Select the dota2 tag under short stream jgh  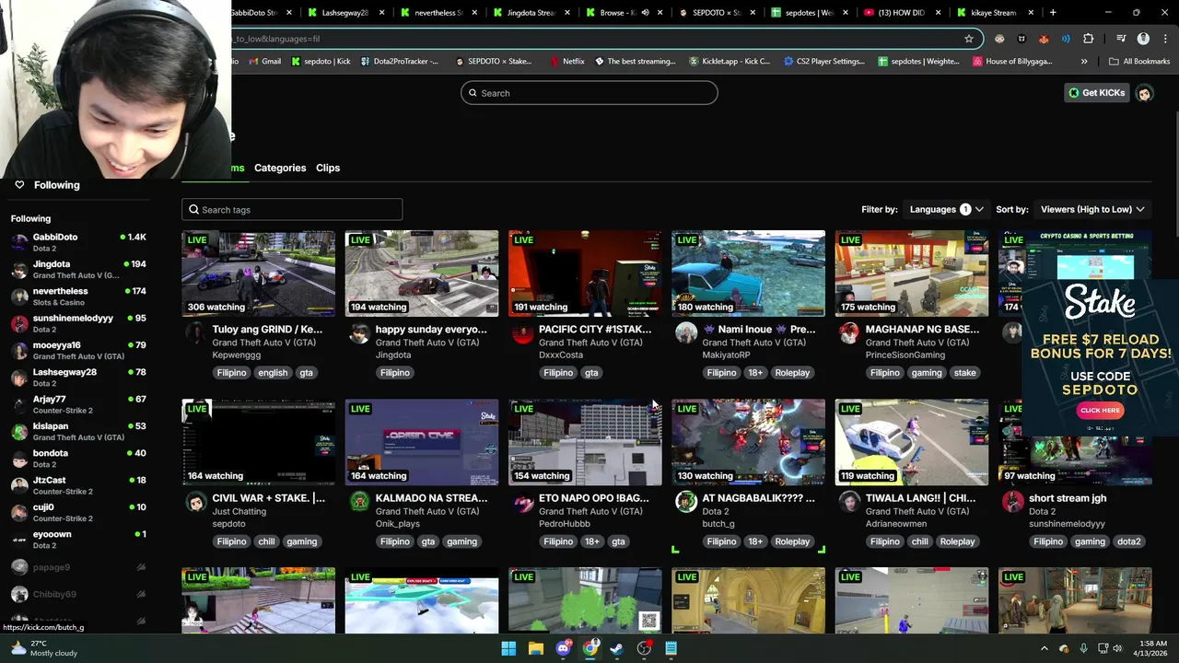click(1128, 541)
